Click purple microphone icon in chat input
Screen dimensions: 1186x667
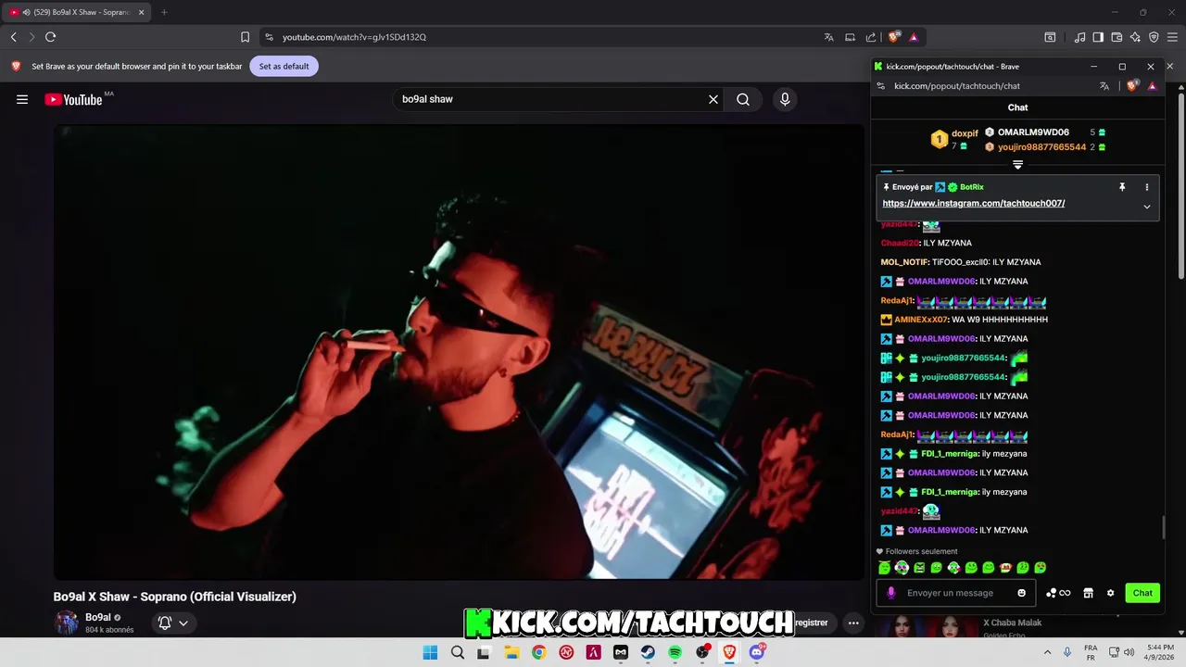click(x=891, y=593)
